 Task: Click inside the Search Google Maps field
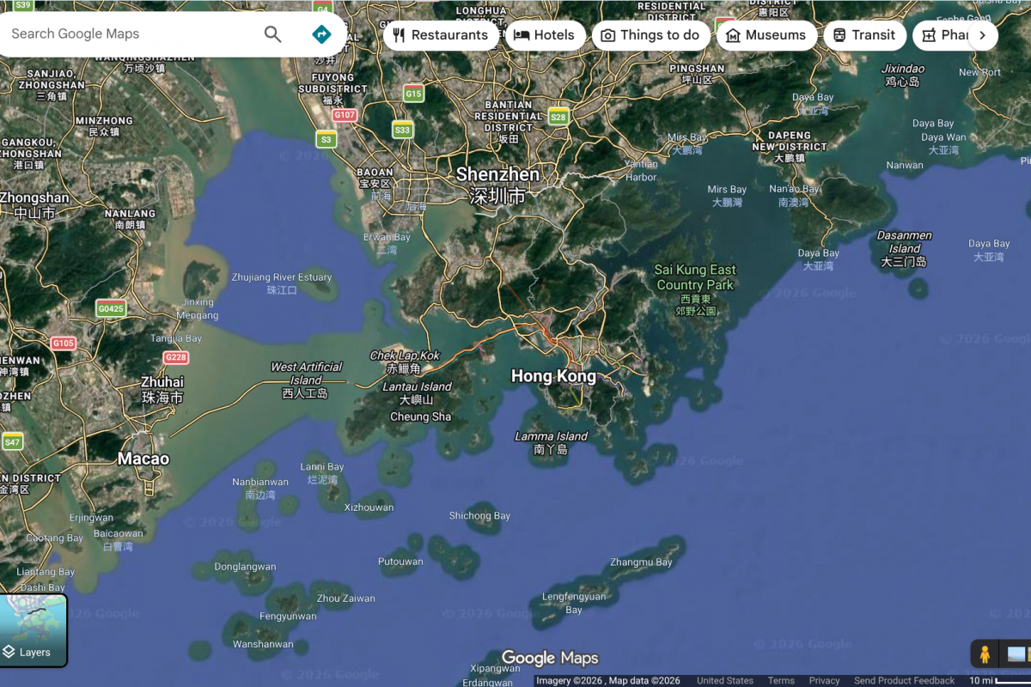click(x=129, y=34)
